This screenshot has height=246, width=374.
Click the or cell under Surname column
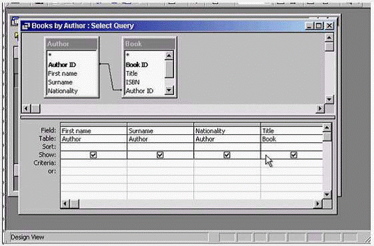[161, 172]
